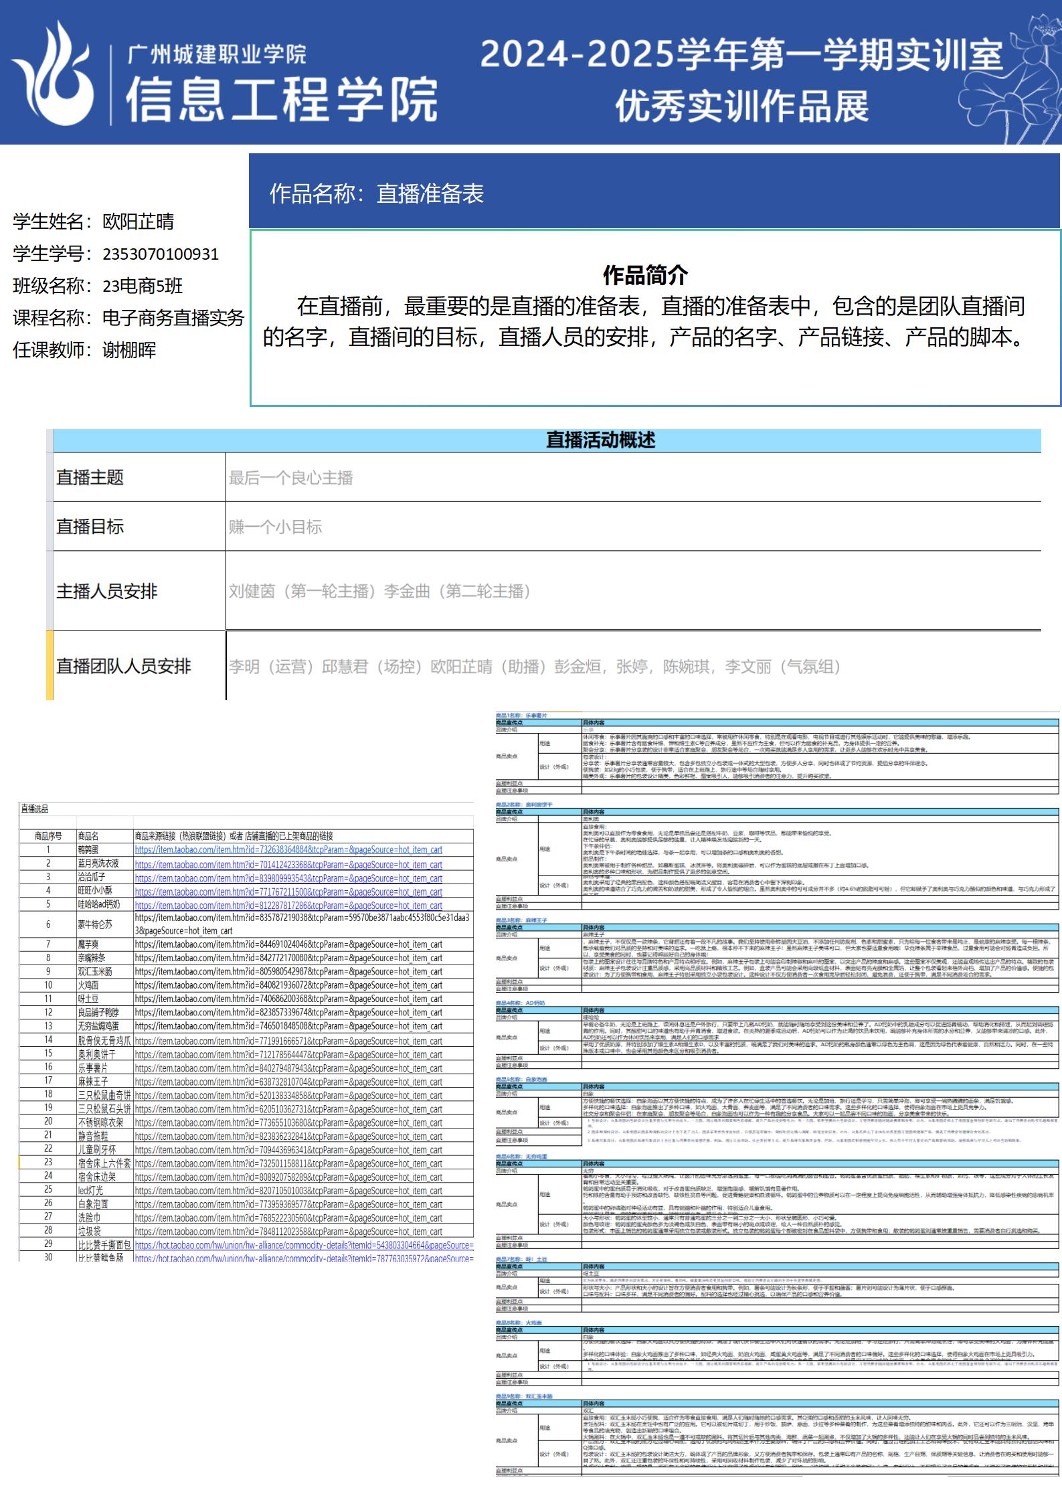Select the 宿舍床上六件套 product row, number 23

point(104,1163)
